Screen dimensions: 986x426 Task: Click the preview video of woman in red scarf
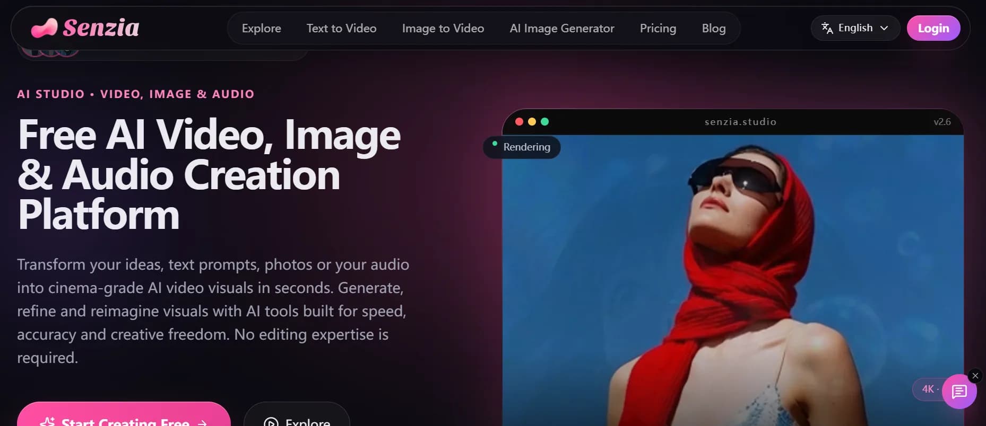(x=732, y=281)
